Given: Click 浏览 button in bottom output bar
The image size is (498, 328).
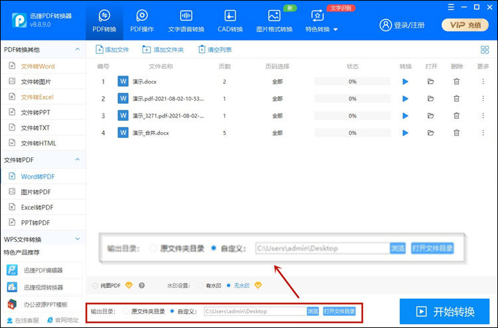Looking at the screenshot, I should coord(313,311).
